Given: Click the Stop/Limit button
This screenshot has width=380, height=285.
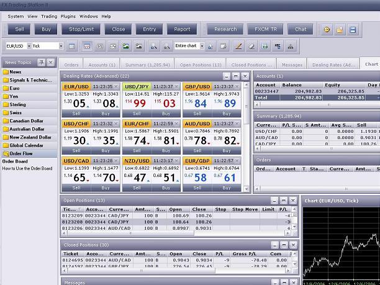Looking at the screenshot, I should point(81,29).
